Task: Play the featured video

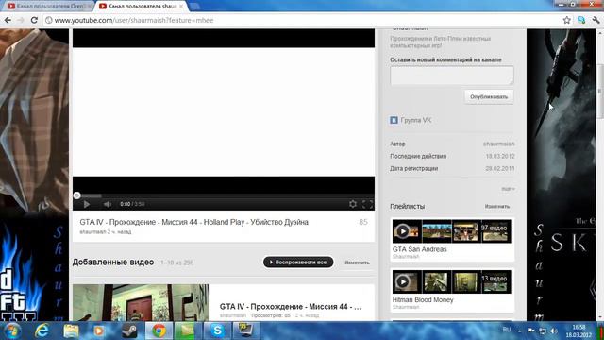Action: click(x=87, y=204)
